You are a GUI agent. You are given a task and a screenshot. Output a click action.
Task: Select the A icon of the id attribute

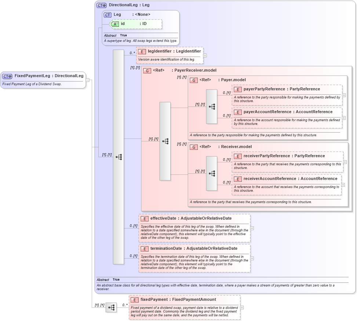(x=114, y=24)
